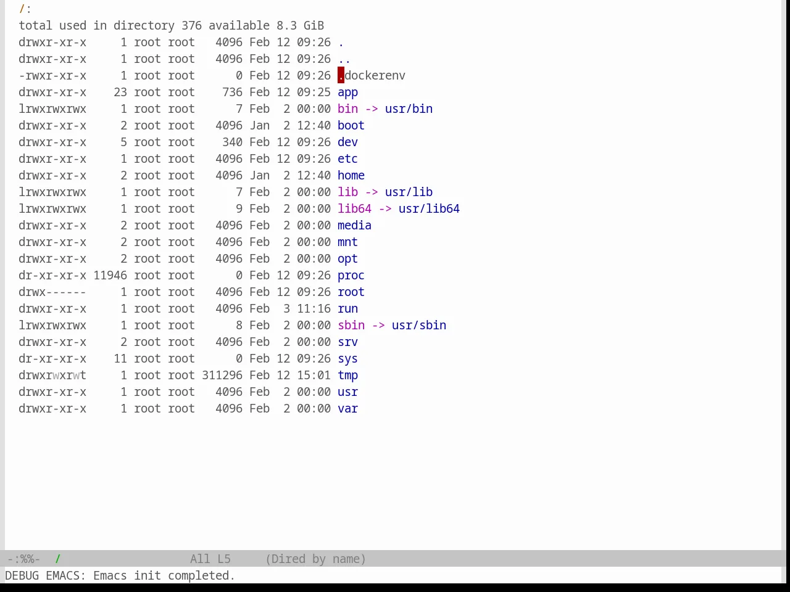Click the single-dot current directory entry
This screenshot has height=592, width=790.
tap(341, 43)
